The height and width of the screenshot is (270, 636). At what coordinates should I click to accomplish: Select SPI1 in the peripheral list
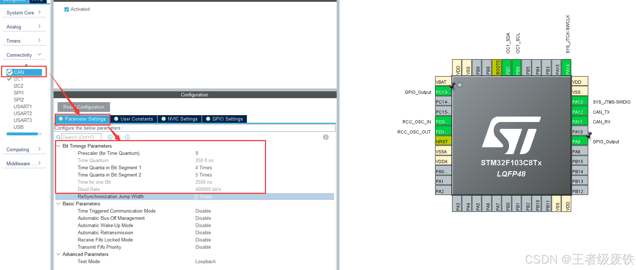(18, 93)
